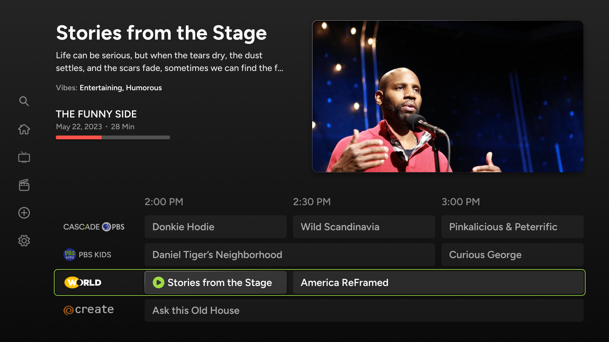The image size is (609, 342).
Task: Click the Stories from the Stage preview image
Action: coord(448,96)
